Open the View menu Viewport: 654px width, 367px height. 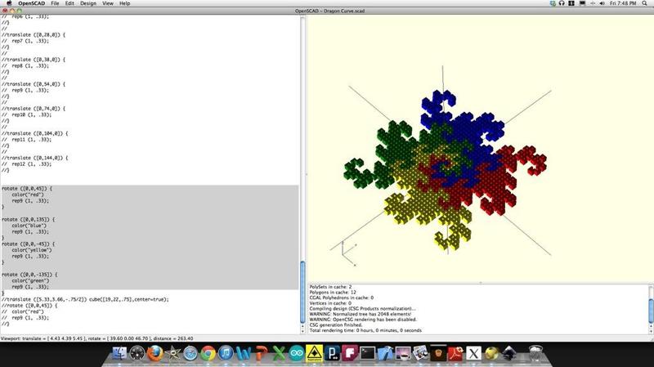(108, 3)
